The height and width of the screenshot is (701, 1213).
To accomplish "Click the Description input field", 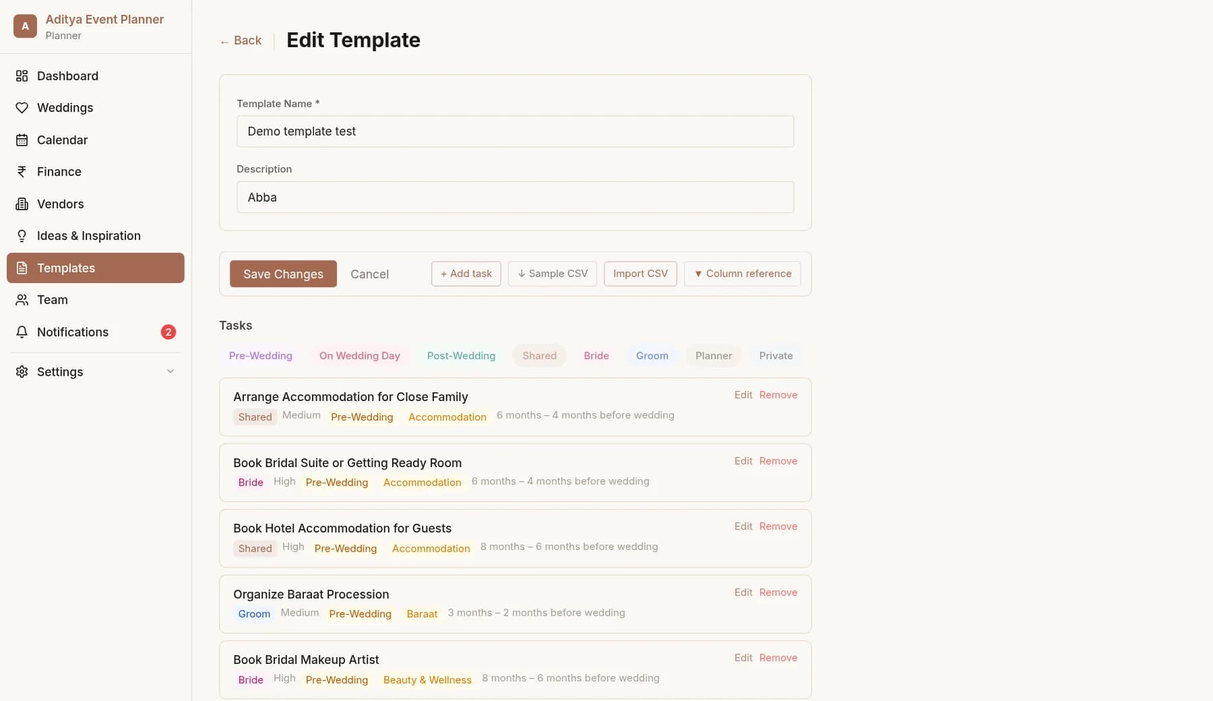I will point(515,197).
